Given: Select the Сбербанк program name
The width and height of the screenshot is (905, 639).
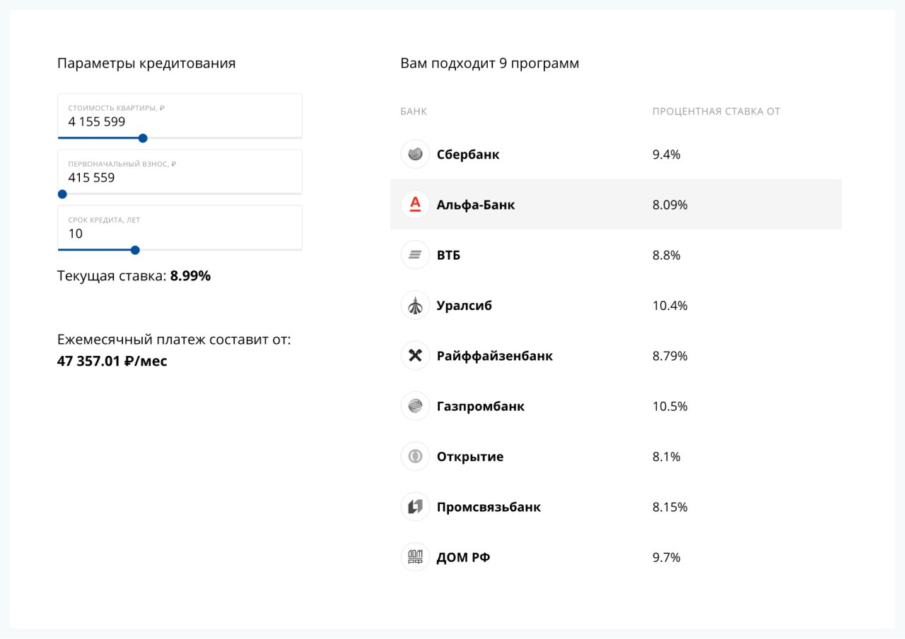Looking at the screenshot, I should [x=468, y=155].
